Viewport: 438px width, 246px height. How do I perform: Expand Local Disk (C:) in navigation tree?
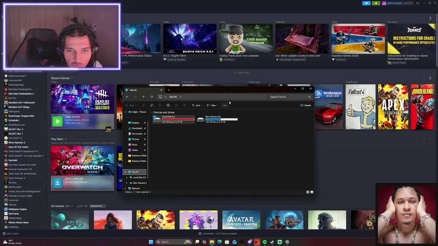(x=127, y=177)
